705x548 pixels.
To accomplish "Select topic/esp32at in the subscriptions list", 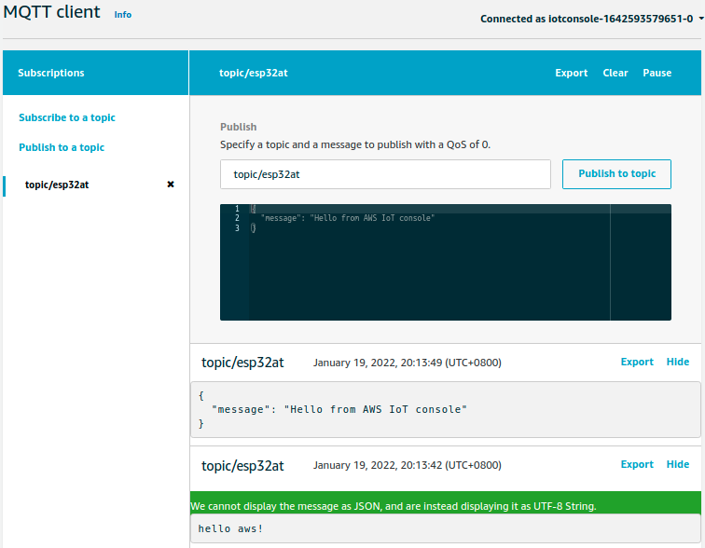I will tap(57, 185).
